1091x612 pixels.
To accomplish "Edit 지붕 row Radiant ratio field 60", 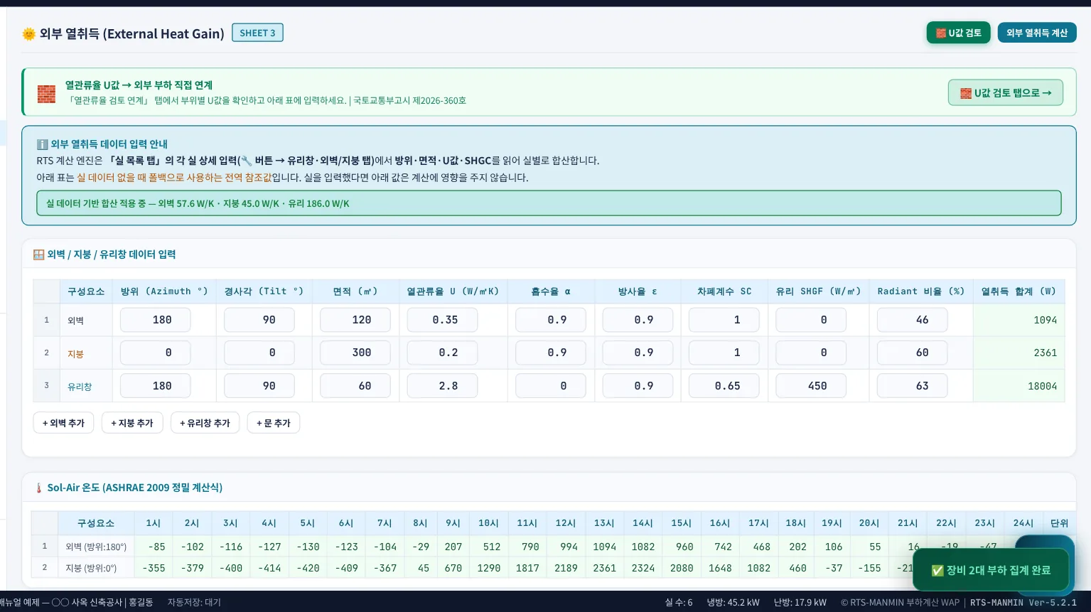I will pos(913,353).
